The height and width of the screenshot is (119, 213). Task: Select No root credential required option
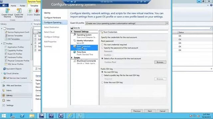[102, 45]
